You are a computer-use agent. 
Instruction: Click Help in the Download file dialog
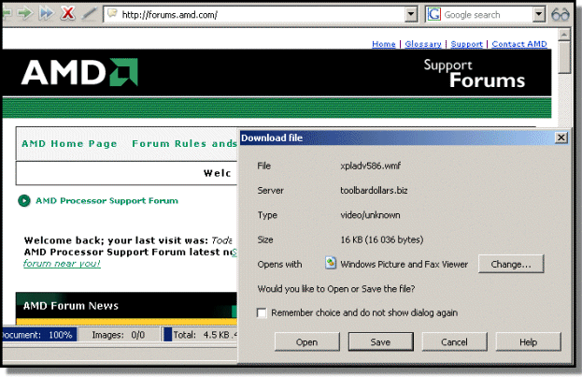[x=528, y=341]
